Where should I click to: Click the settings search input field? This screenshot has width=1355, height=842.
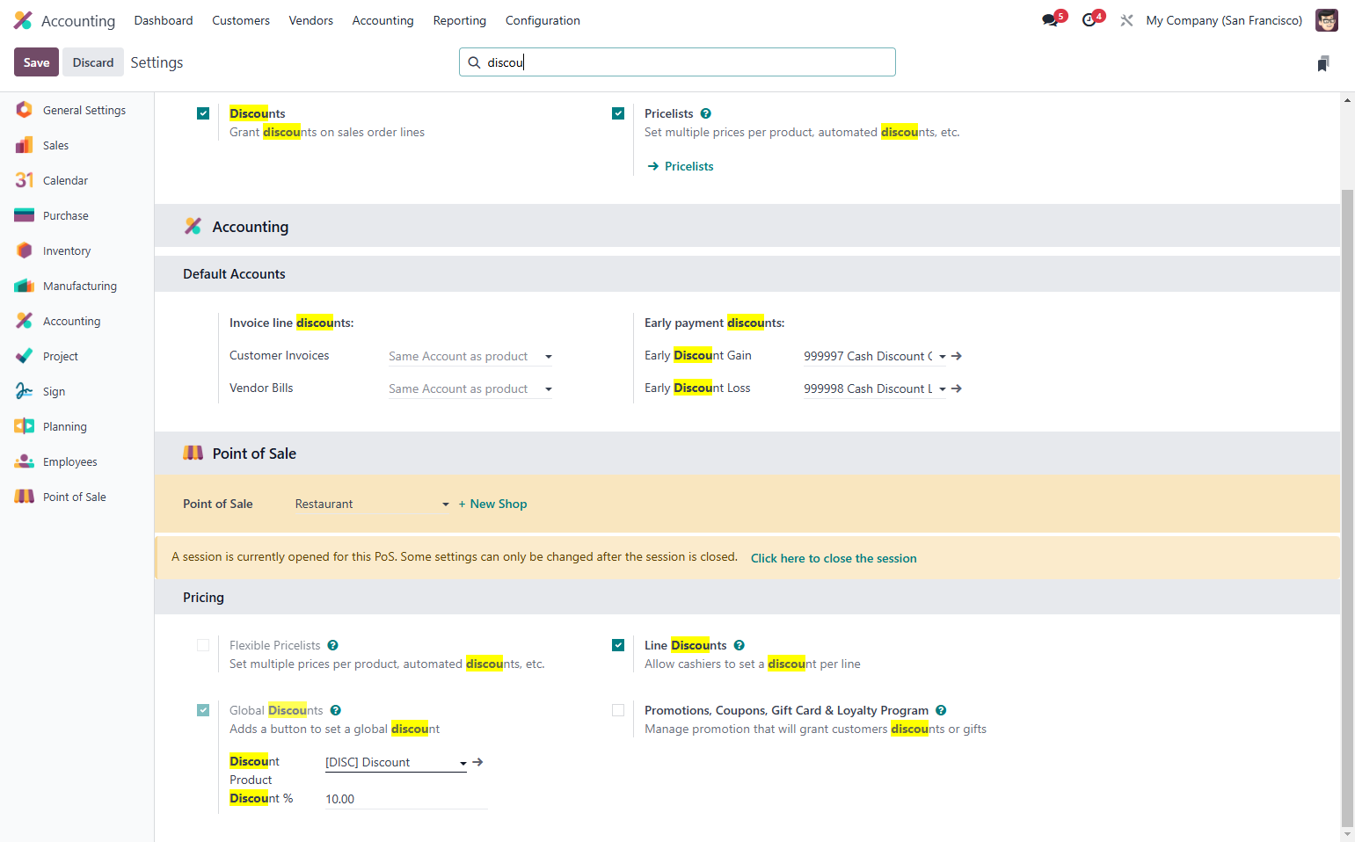(677, 62)
